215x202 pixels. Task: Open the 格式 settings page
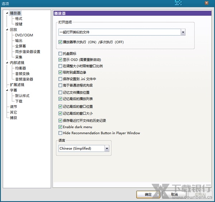pos(19,19)
